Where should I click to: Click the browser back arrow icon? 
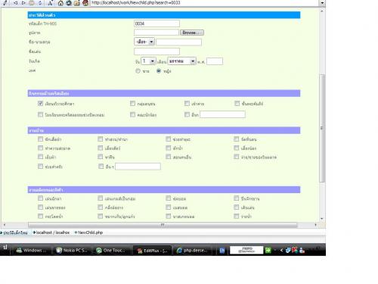(16, 3)
